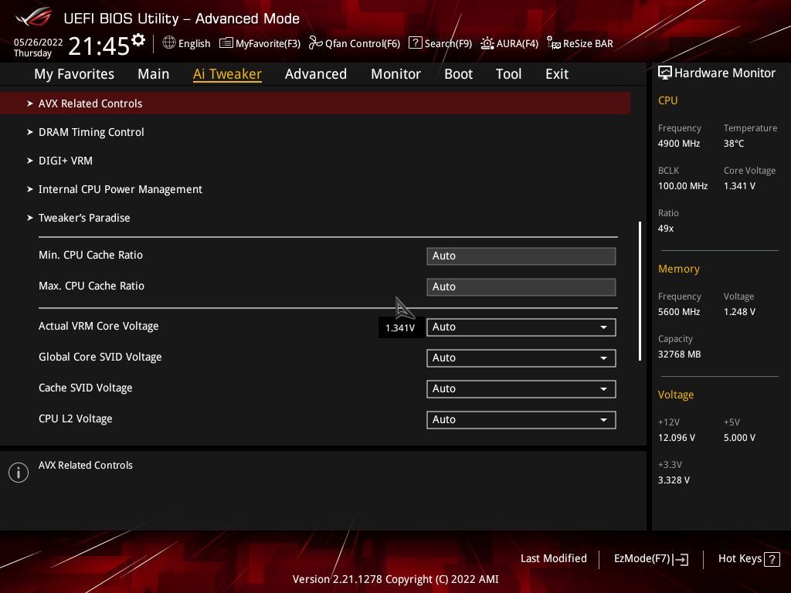Open the Boot tab
This screenshot has width=791, height=593.
tap(459, 74)
